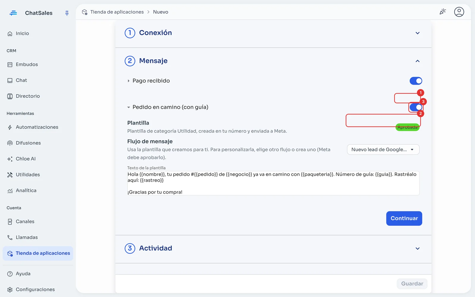Click the Ayuda question-mark icon
This screenshot has width=475, height=297.
10,274
